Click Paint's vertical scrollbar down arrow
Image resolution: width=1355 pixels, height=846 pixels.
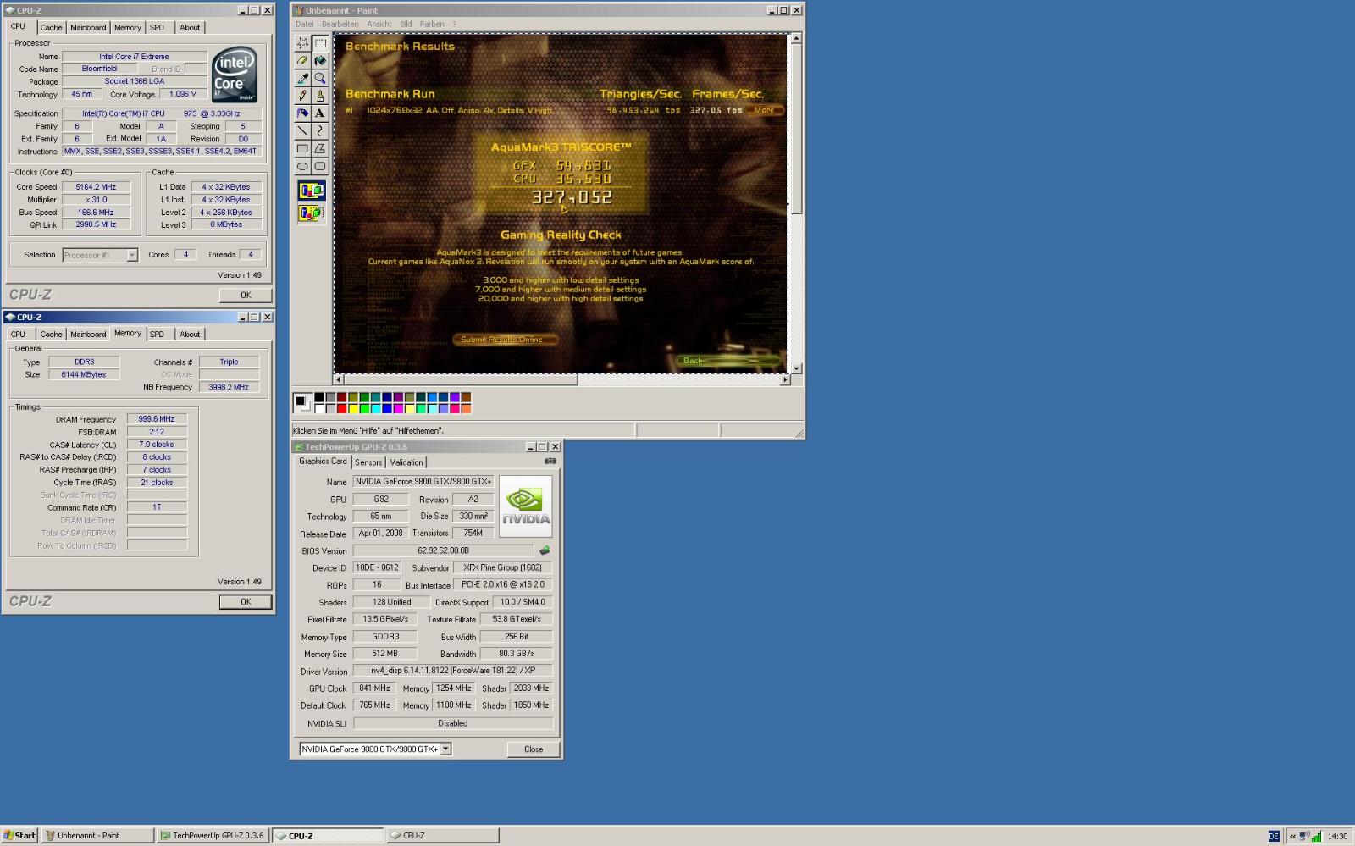(x=796, y=368)
